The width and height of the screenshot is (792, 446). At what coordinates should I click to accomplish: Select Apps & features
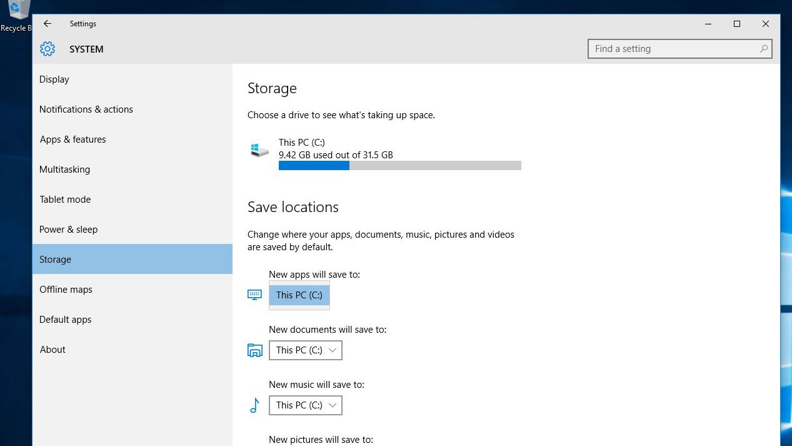[133, 139]
